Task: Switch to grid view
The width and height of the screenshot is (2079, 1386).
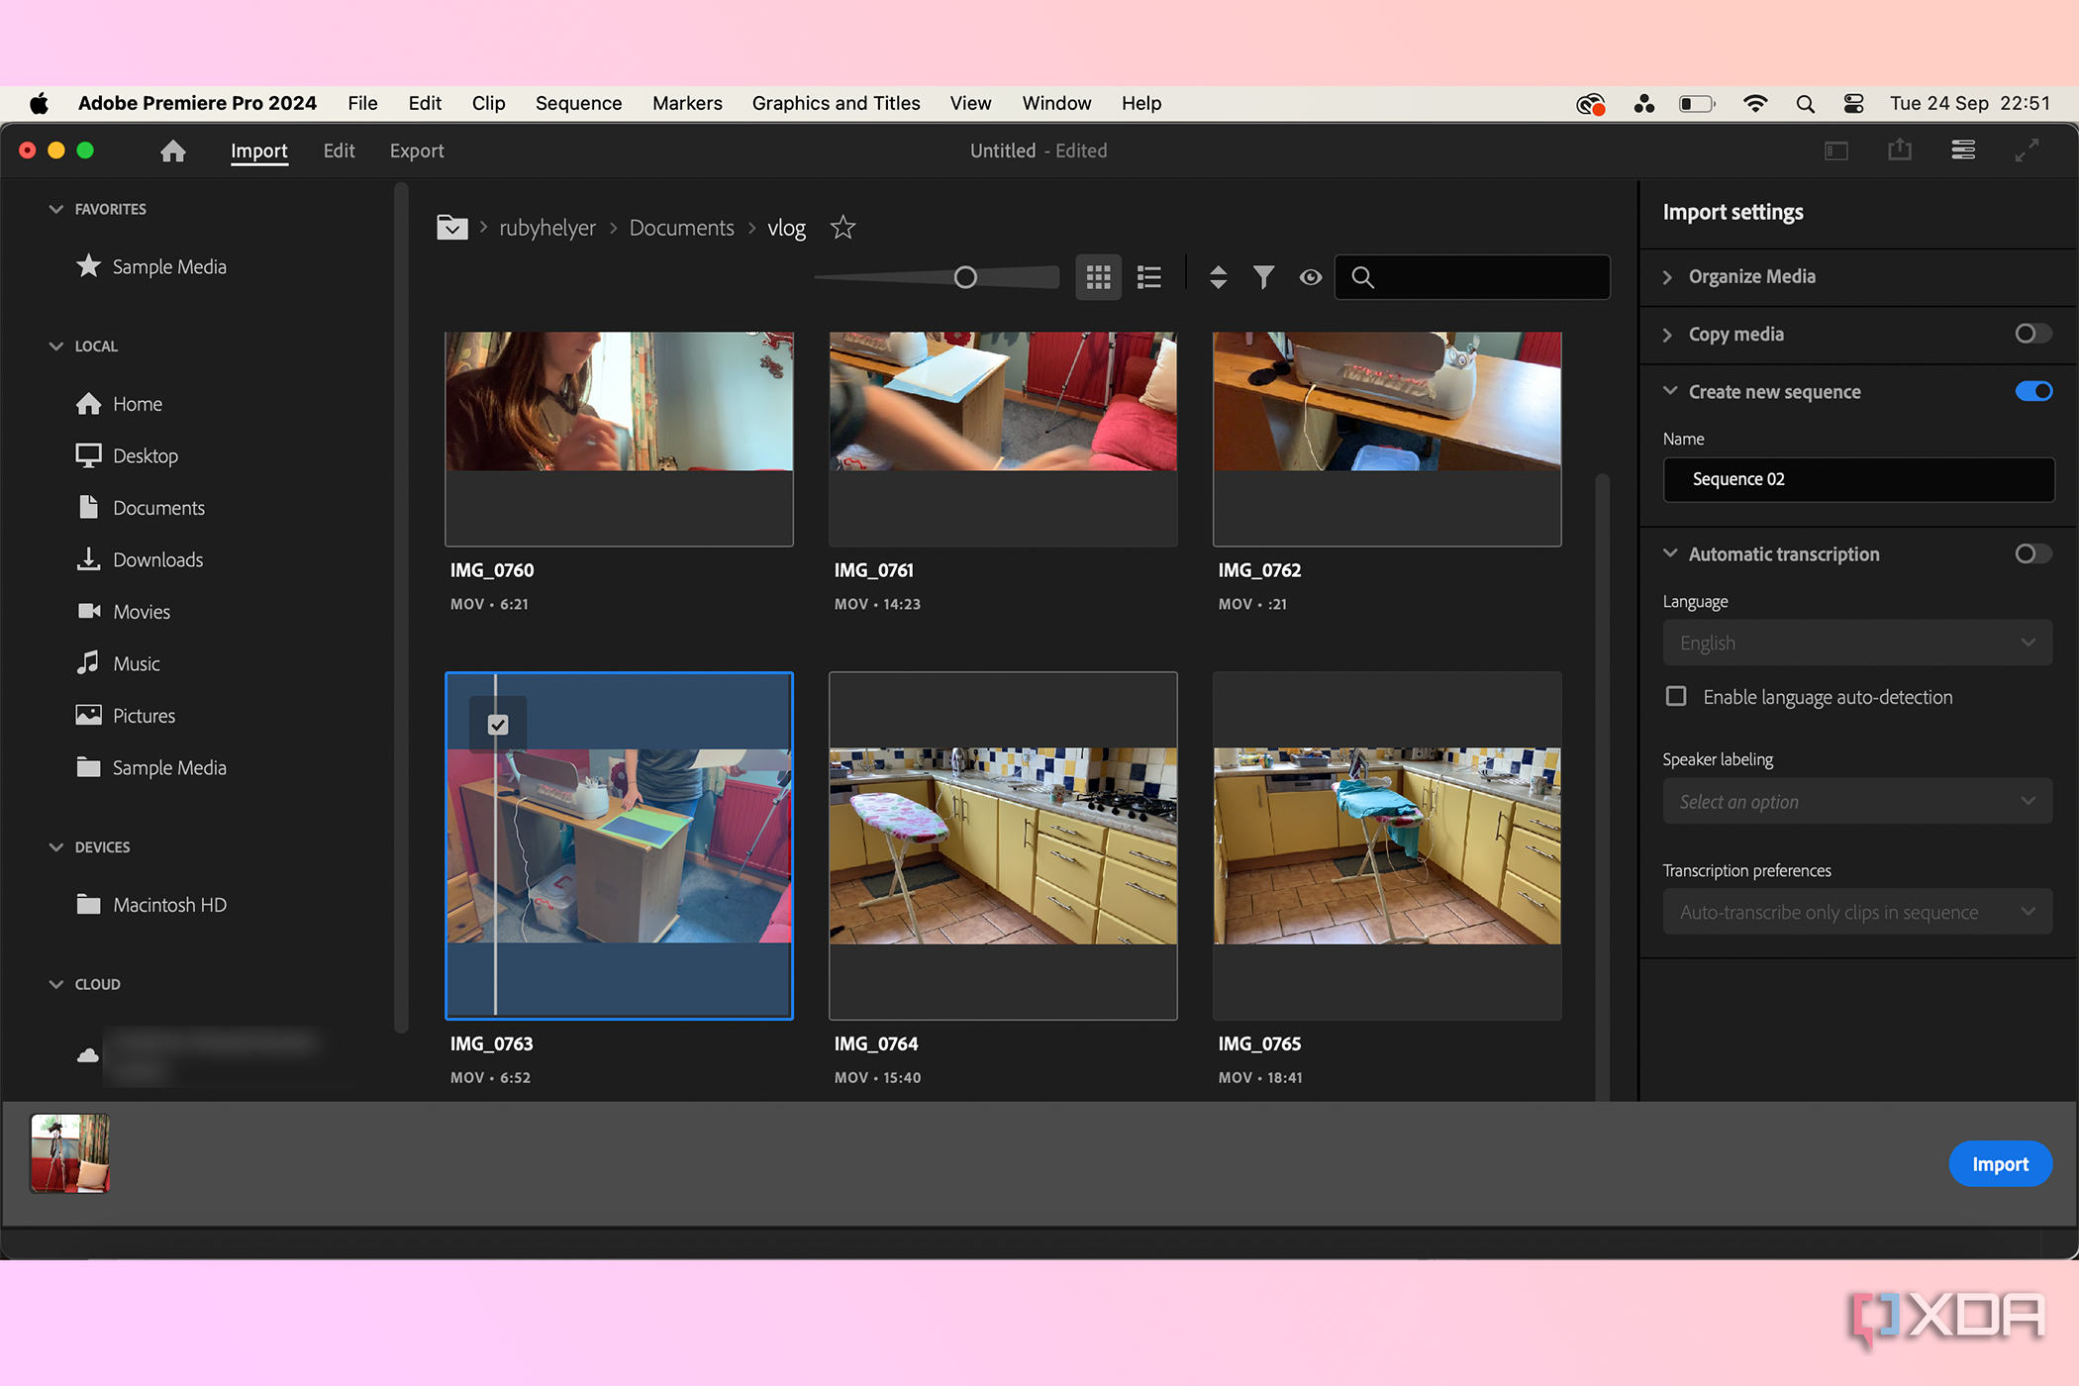Action: 1098,277
